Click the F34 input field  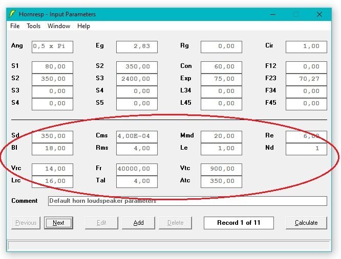tap(306, 92)
